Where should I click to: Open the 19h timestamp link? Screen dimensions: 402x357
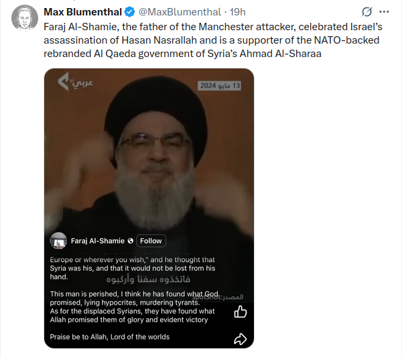click(x=237, y=12)
